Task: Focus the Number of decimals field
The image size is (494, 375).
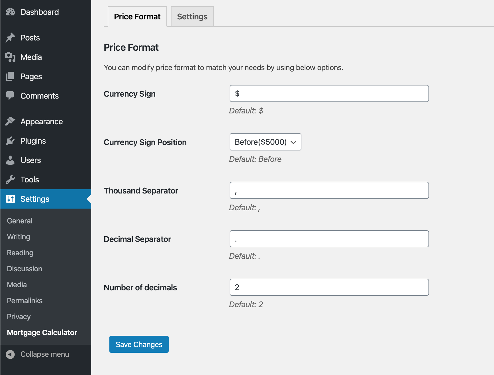Action: (329, 287)
